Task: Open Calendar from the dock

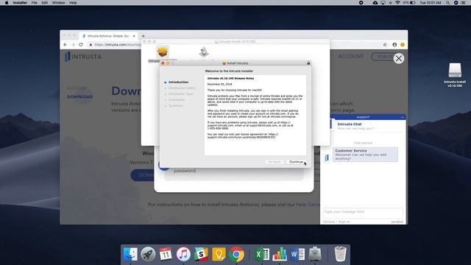Action: (x=166, y=255)
